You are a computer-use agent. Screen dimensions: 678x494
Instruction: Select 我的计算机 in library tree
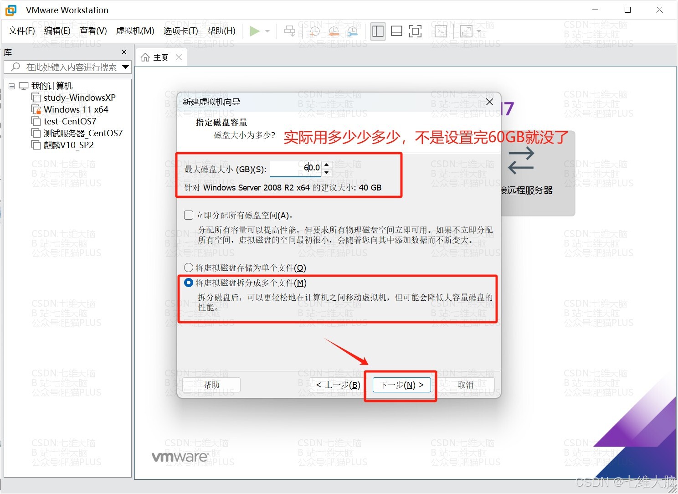(x=52, y=86)
